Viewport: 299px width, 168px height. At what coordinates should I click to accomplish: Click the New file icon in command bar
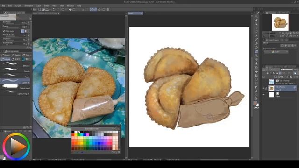click(40, 9)
